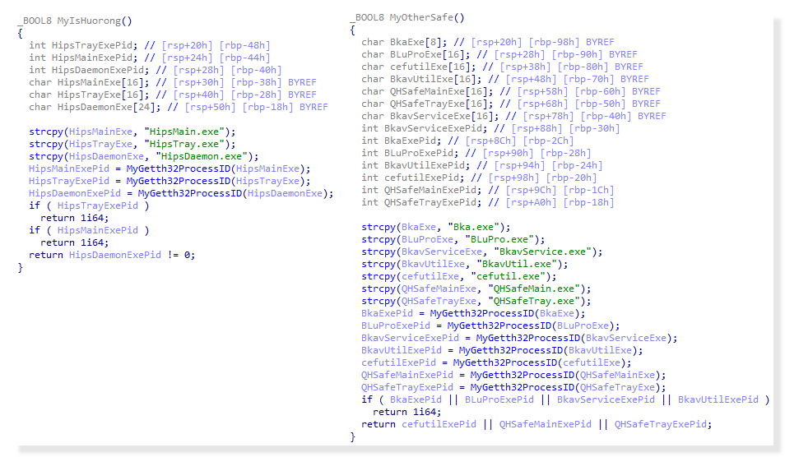Select the "QHSafeMain.exe" string literal
The height and width of the screenshot is (457, 785).
pyautogui.click(x=540, y=289)
